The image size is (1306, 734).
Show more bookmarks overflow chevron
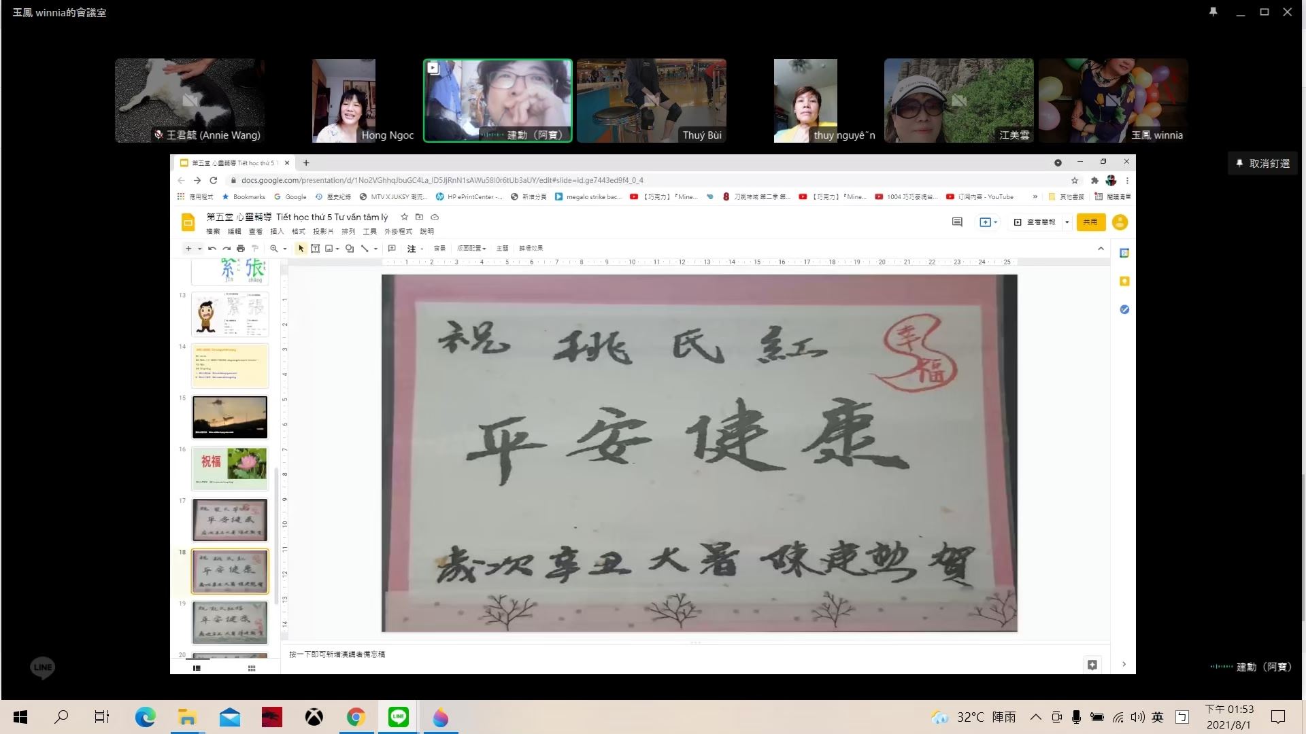1035,197
